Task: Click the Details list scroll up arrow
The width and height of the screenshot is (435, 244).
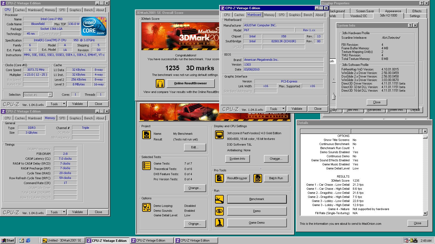Action: tap(425, 131)
